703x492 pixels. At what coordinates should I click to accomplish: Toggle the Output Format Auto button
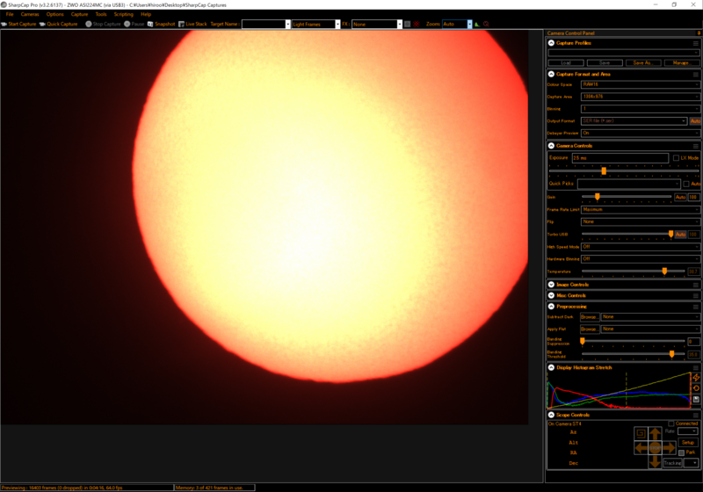click(x=695, y=121)
